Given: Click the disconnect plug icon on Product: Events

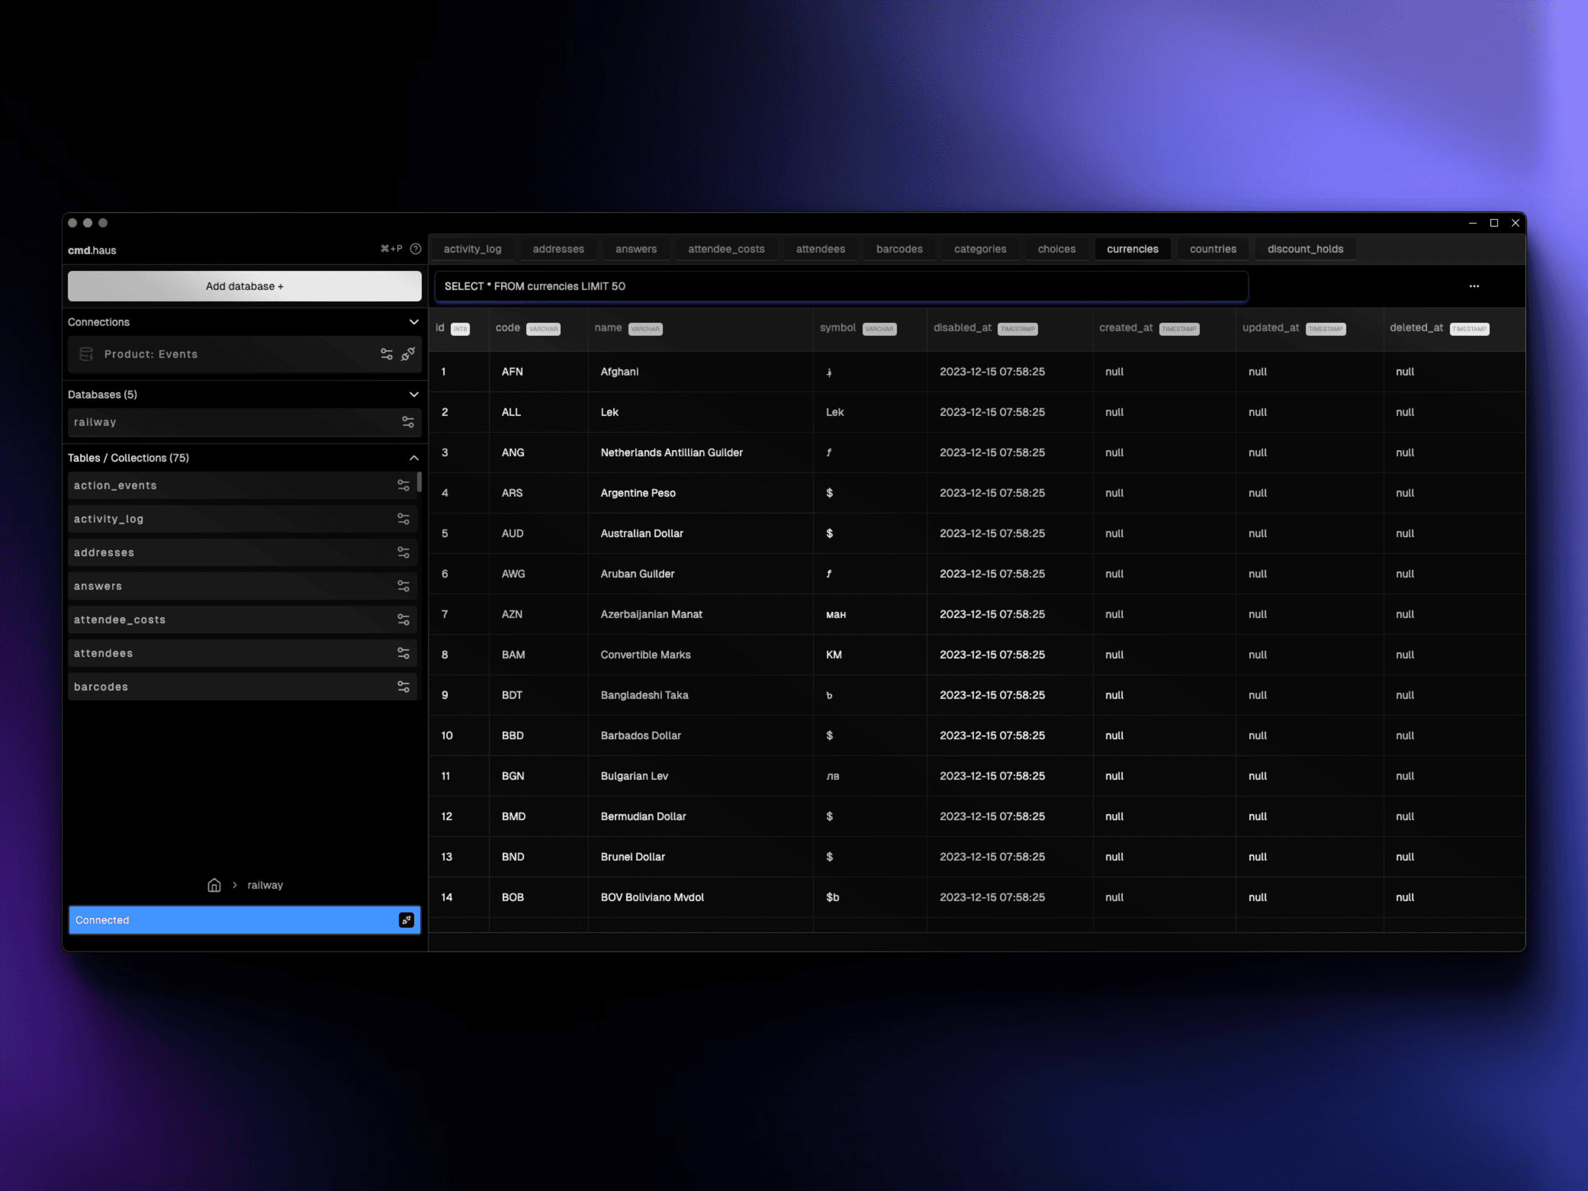Looking at the screenshot, I should (x=409, y=354).
